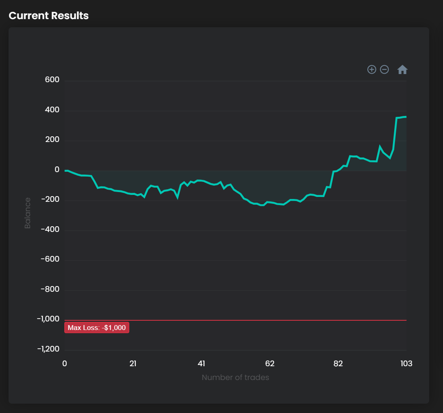Click the -200 y-axis label
443x413 pixels.
pyautogui.click(x=50, y=199)
